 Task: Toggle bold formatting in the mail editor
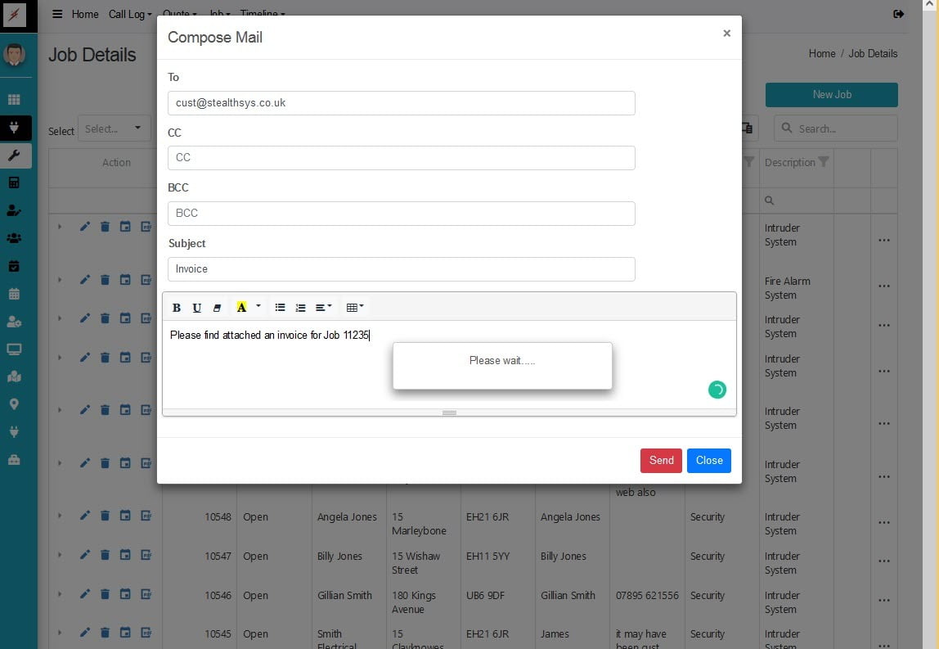tap(177, 308)
